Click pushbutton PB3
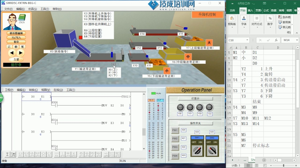This screenshot has height=168, width=300. coord(175,147)
